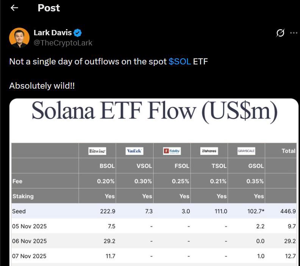Click the 05 Nov 2025 row label

pos(29,226)
